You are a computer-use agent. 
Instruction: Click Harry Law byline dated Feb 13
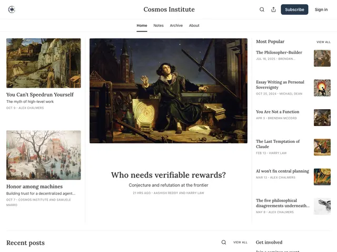pos(277,153)
